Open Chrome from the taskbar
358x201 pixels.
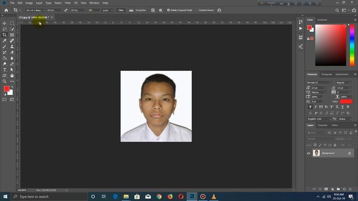click(159, 197)
